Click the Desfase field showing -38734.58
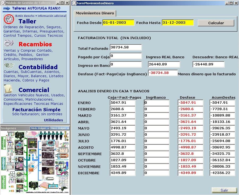Image resolution: width=239 pixels, height=195 pixels. [163, 73]
